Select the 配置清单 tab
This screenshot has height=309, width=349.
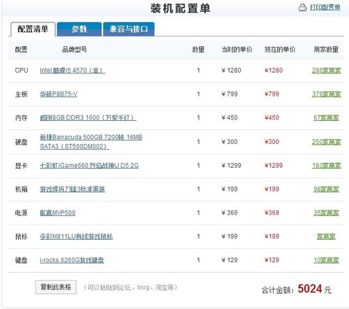(x=33, y=29)
